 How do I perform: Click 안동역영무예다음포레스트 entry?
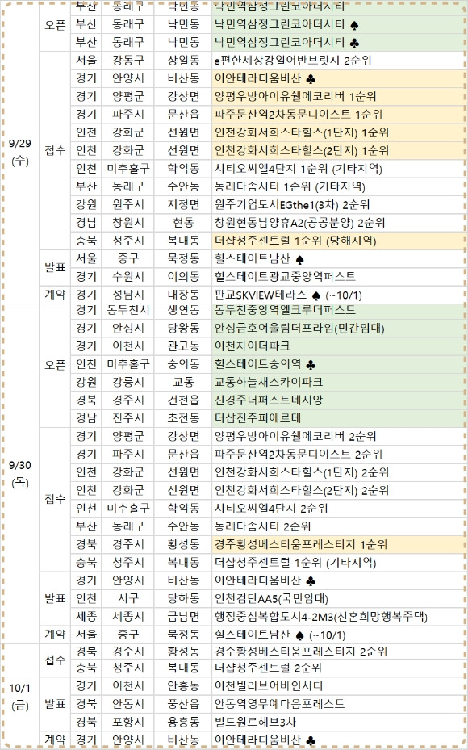tap(280, 704)
